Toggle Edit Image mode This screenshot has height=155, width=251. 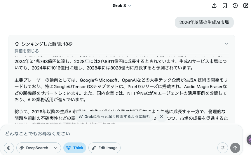click(104, 148)
